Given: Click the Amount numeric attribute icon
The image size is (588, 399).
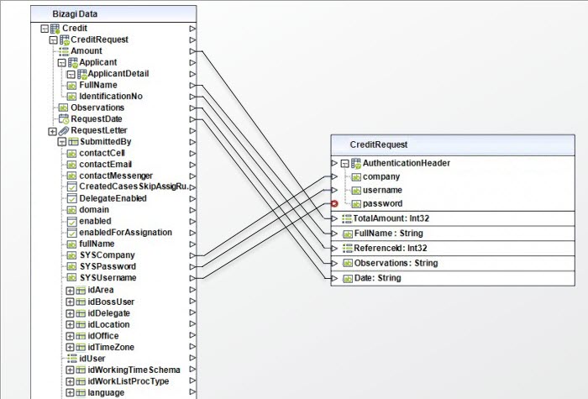Looking at the screenshot, I should click(x=64, y=51).
